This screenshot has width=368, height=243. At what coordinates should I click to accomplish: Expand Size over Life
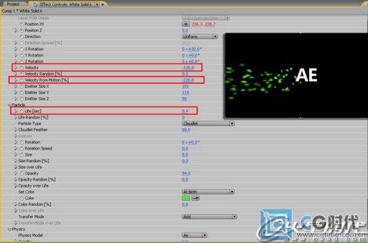(x=16, y=167)
